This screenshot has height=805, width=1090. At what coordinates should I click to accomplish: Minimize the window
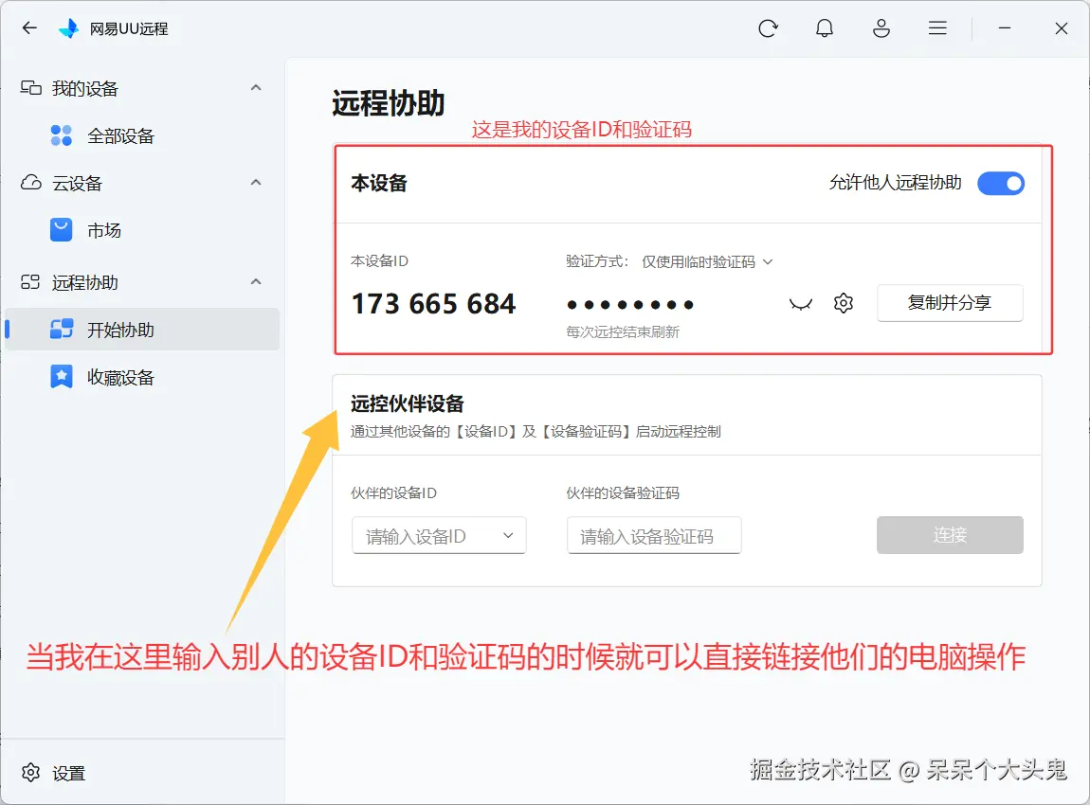1005,27
